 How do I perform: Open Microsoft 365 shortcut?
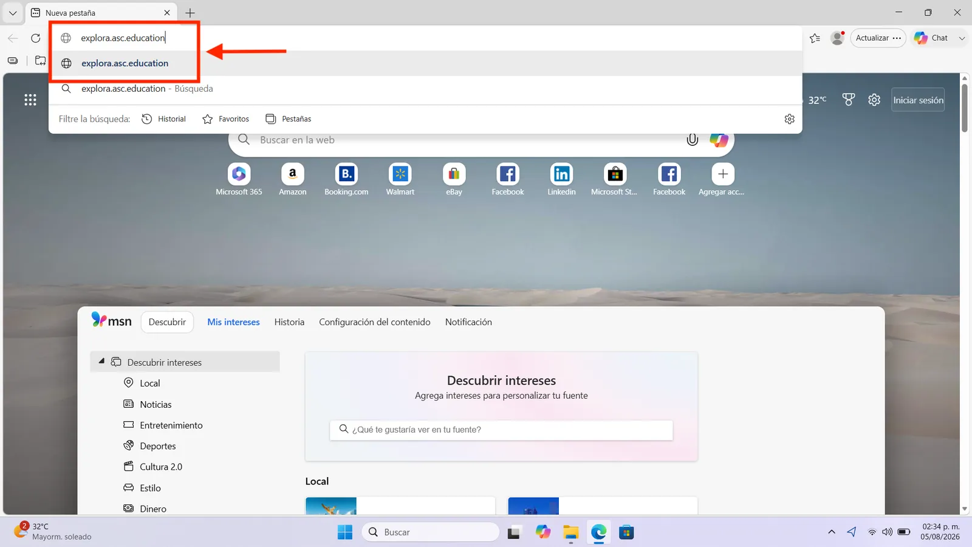coord(239,179)
